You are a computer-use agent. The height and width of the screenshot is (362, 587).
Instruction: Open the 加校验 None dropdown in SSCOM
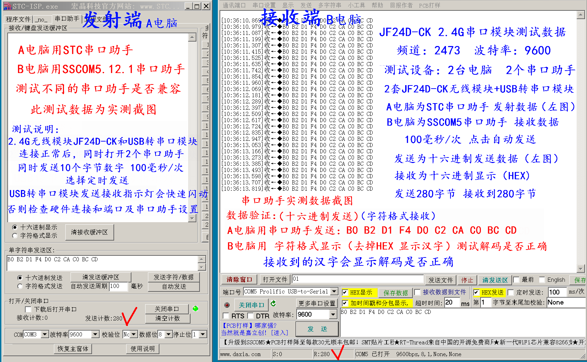click(x=566, y=302)
